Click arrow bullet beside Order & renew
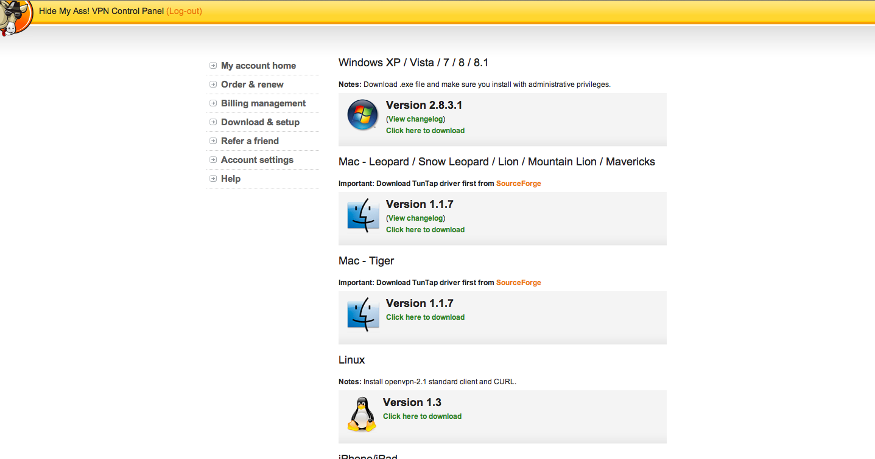The width and height of the screenshot is (875, 459). pos(213,85)
